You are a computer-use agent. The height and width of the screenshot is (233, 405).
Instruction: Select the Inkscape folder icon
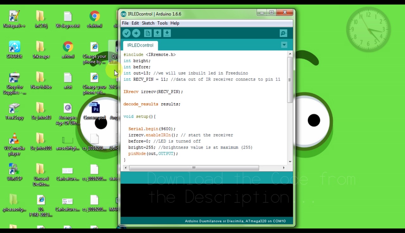pyautogui.click(x=41, y=50)
